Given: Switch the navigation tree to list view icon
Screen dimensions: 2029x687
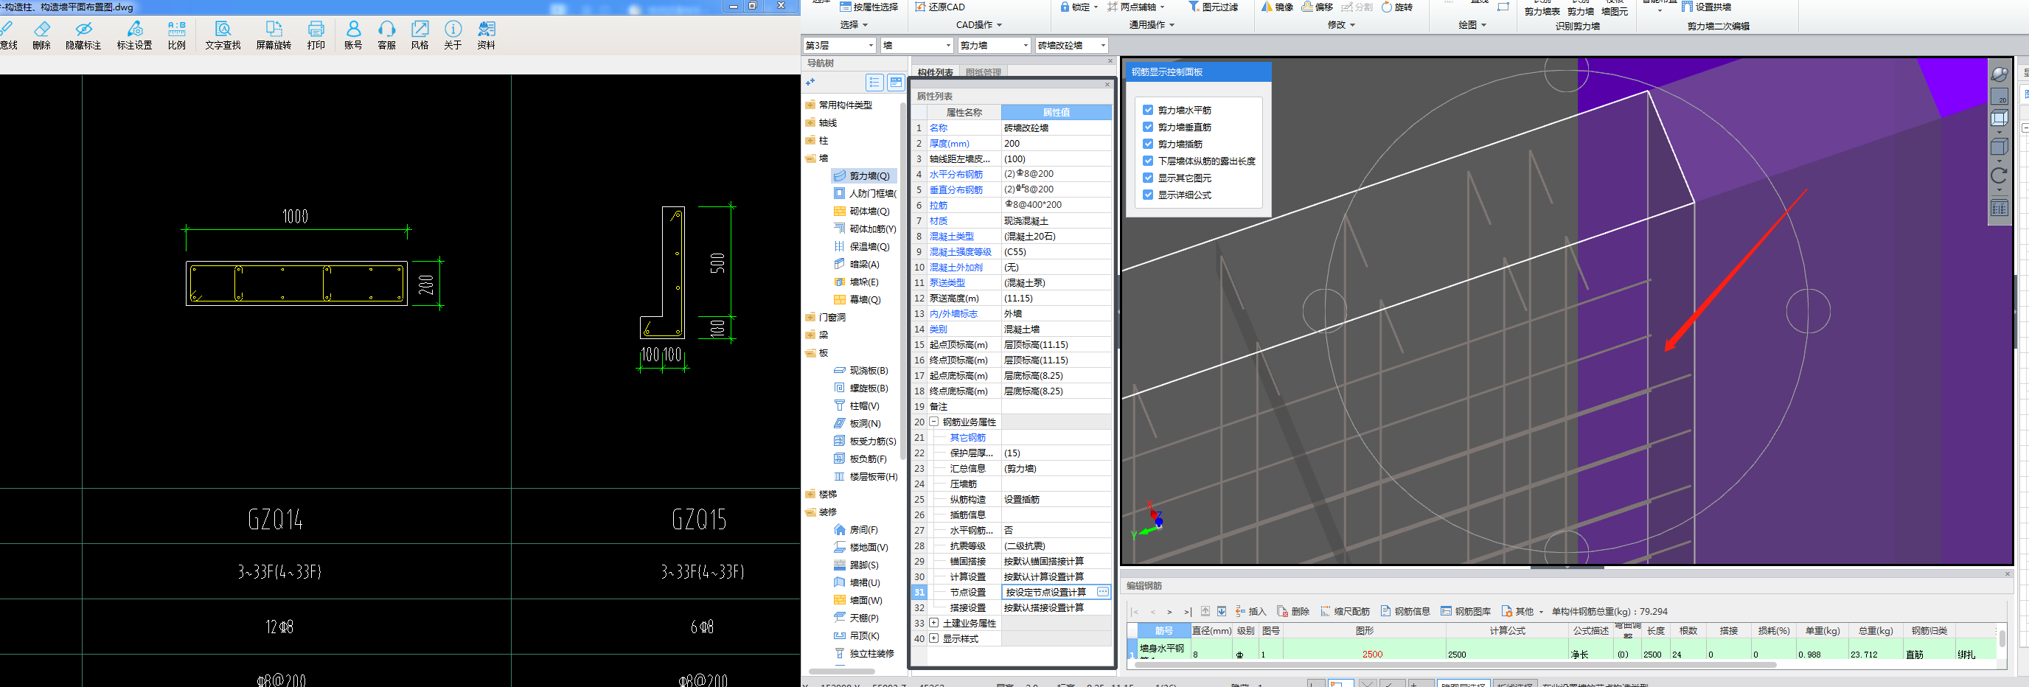Looking at the screenshot, I should tap(874, 82).
